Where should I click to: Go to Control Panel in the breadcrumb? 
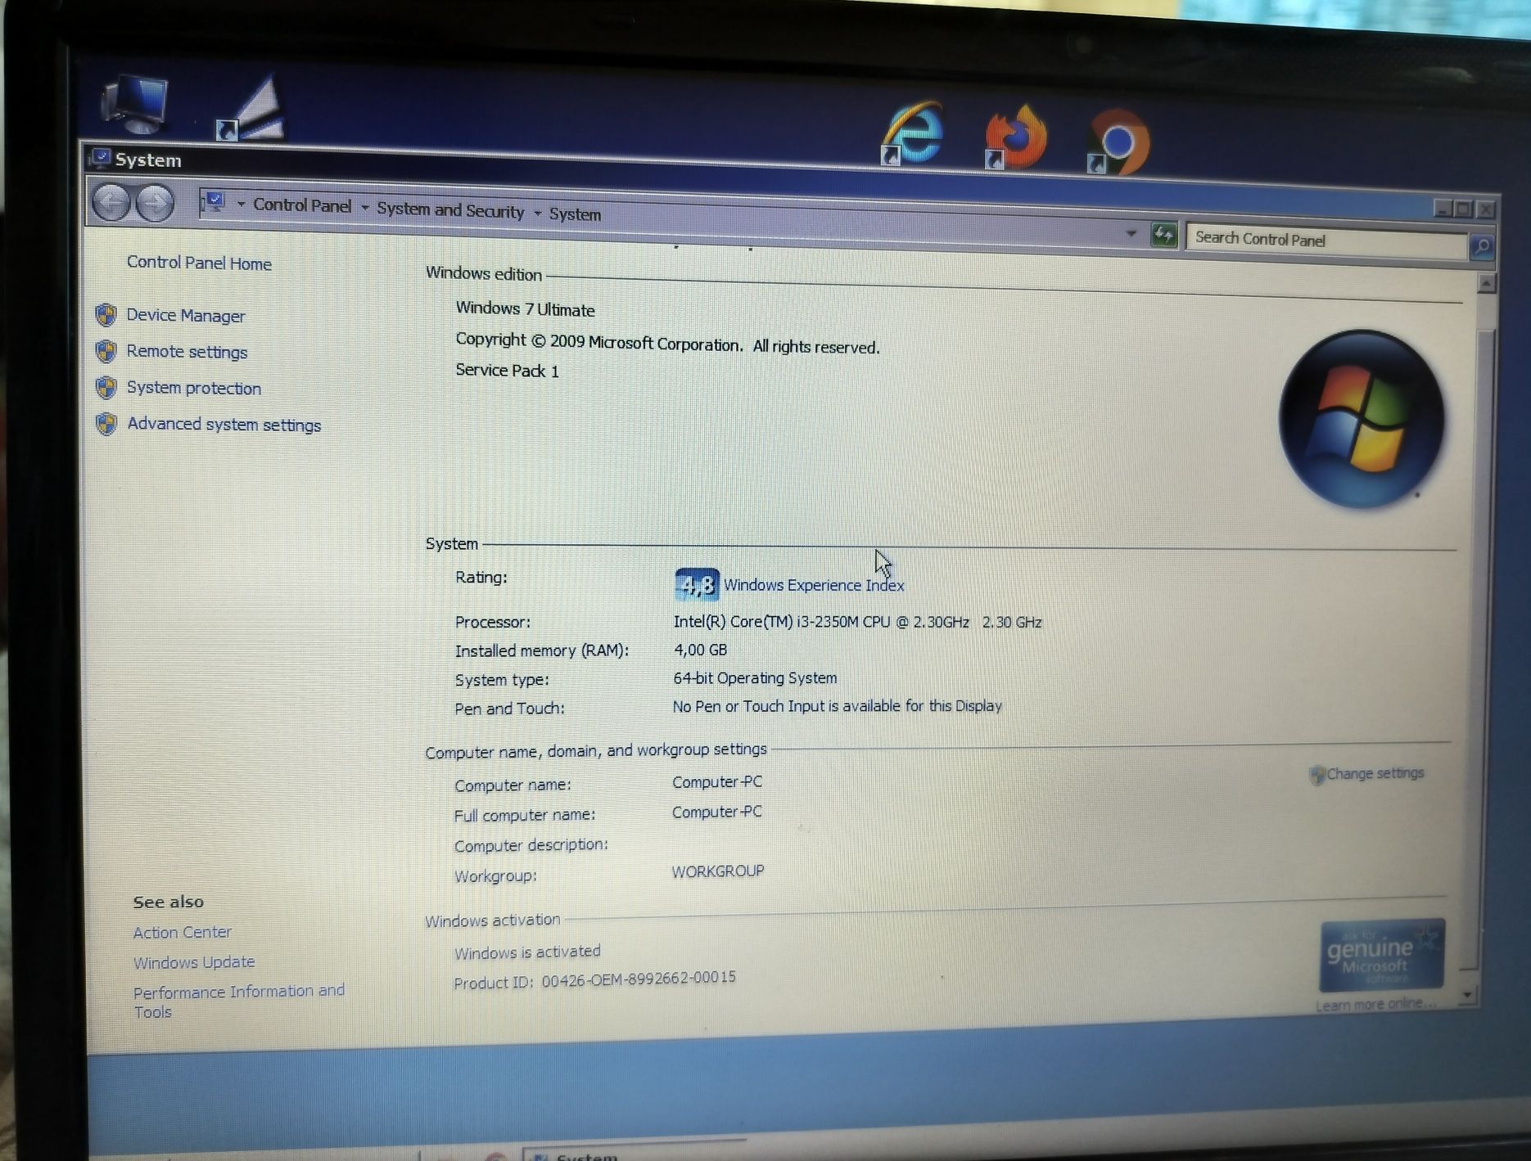301,205
